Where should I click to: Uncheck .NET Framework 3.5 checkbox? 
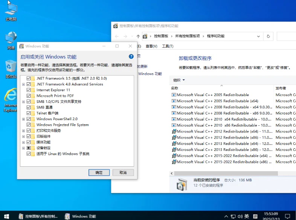29,78
